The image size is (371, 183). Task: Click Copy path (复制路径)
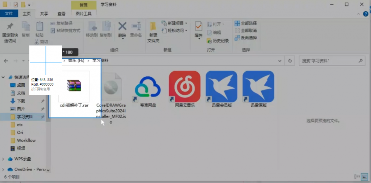point(62,24)
